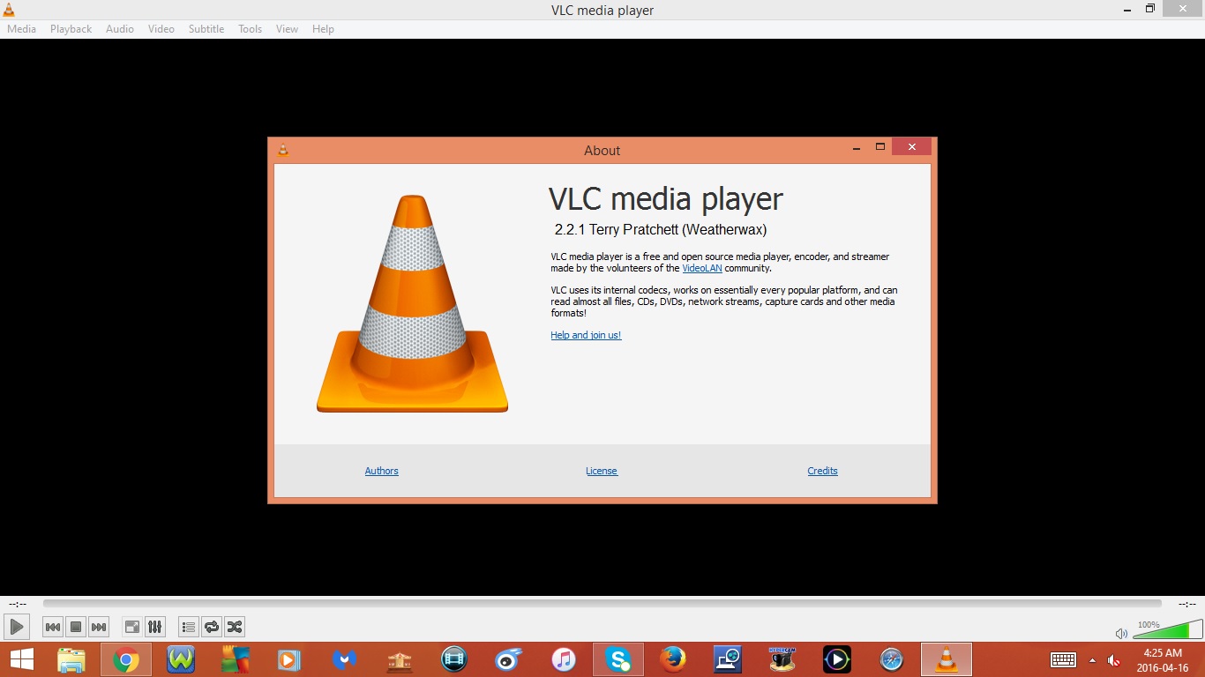Show hidden system tray icons
This screenshot has height=677, width=1205.
[x=1092, y=659]
